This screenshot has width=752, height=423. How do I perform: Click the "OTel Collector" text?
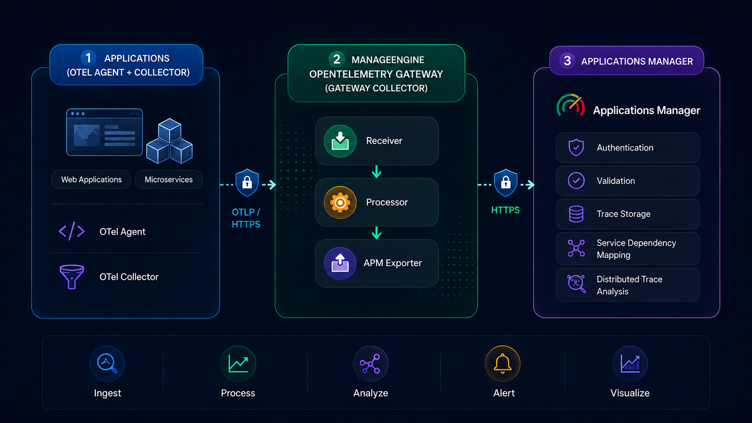click(x=129, y=277)
